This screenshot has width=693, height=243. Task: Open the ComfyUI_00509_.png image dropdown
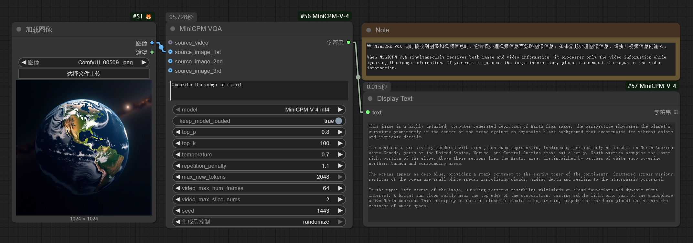(x=84, y=62)
